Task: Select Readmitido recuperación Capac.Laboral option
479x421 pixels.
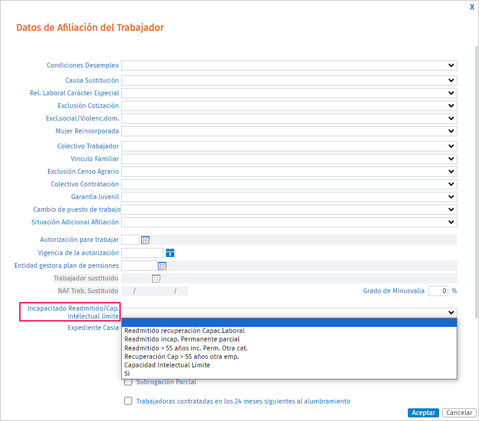Action: tap(289, 331)
